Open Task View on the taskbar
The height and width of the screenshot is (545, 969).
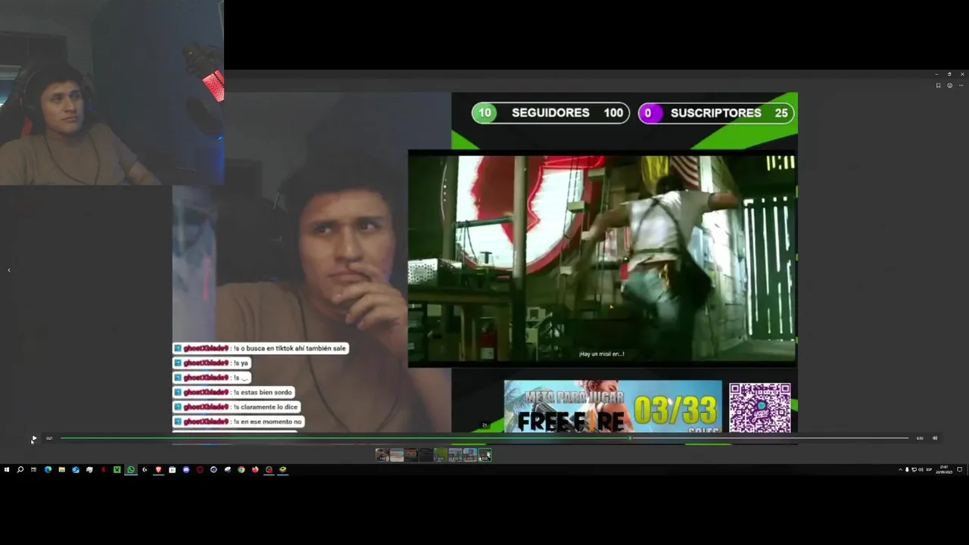pos(34,469)
